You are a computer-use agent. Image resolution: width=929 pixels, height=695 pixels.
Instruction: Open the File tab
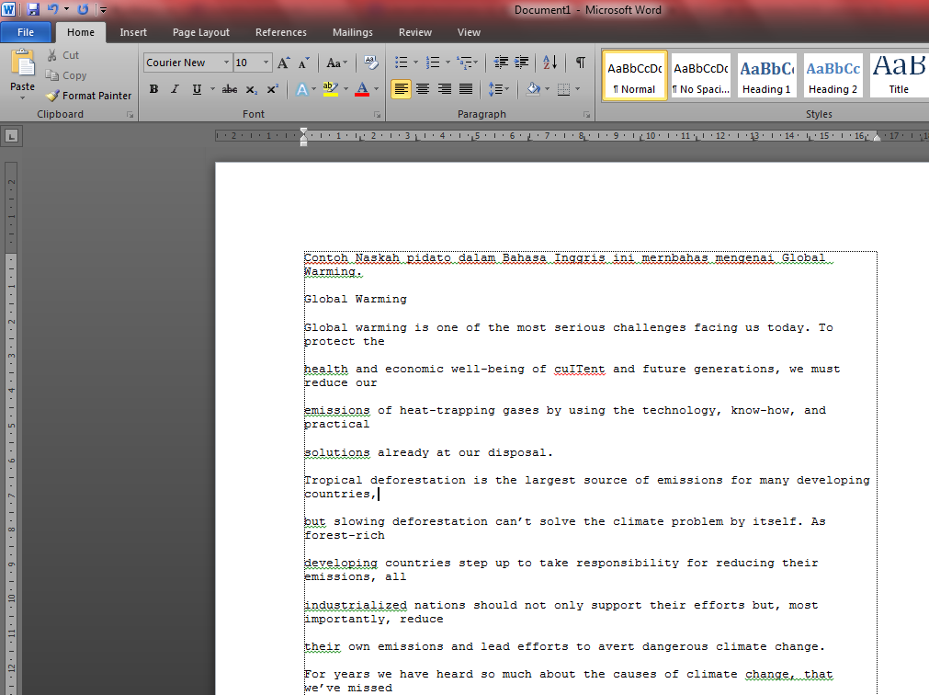click(26, 32)
